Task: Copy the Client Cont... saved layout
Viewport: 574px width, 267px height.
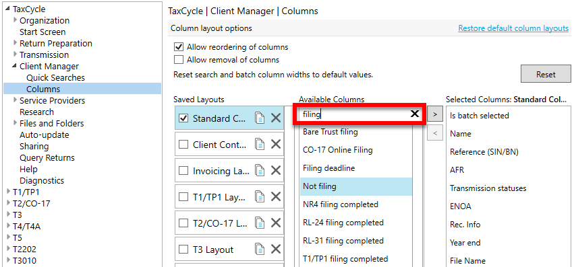Action: click(x=260, y=145)
